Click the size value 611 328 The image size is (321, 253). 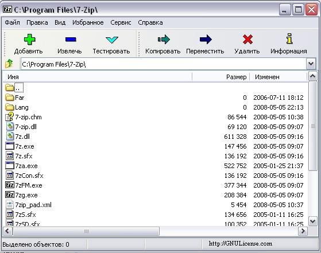[x=235, y=137]
